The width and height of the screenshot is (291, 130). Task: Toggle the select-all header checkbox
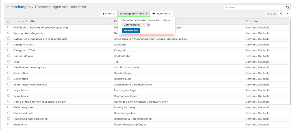click(8, 21)
